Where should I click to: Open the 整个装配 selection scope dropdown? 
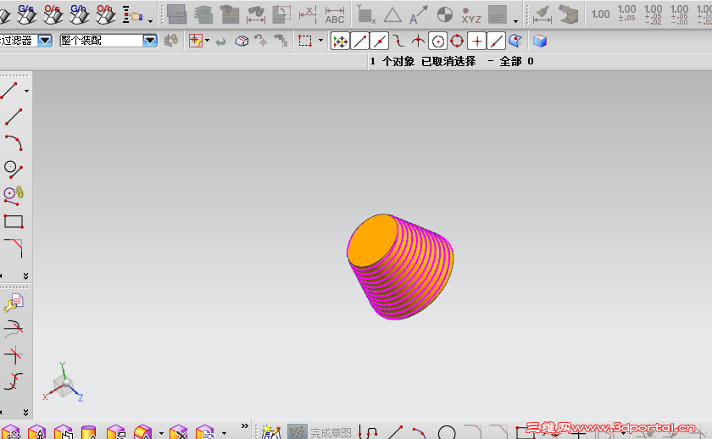click(150, 41)
